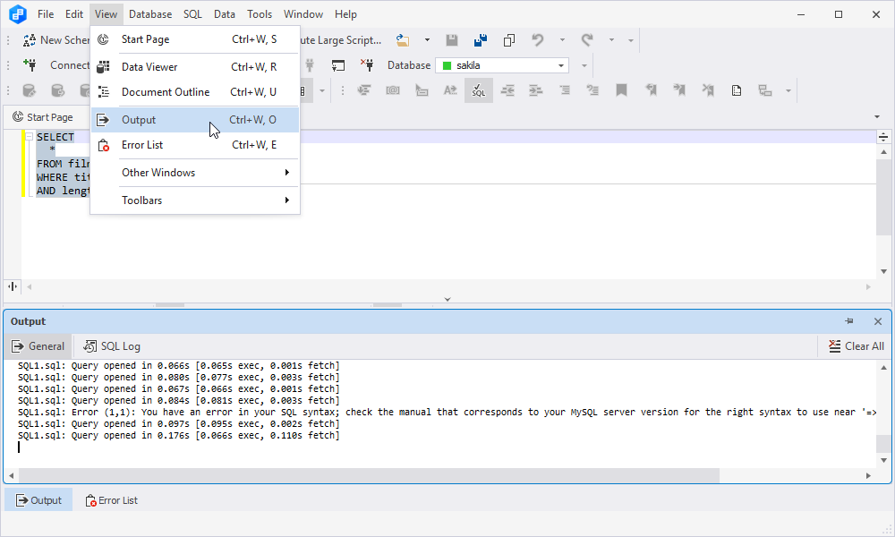
Task: Click the decrease indent icon
Action: (x=507, y=90)
